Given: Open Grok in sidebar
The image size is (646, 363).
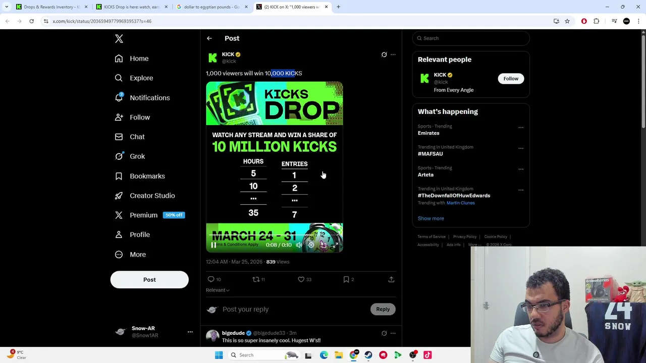Looking at the screenshot, I should point(130,156).
